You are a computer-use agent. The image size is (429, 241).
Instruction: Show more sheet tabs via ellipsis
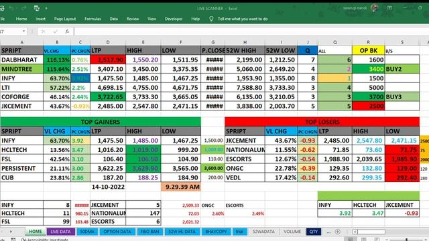pos(328,232)
